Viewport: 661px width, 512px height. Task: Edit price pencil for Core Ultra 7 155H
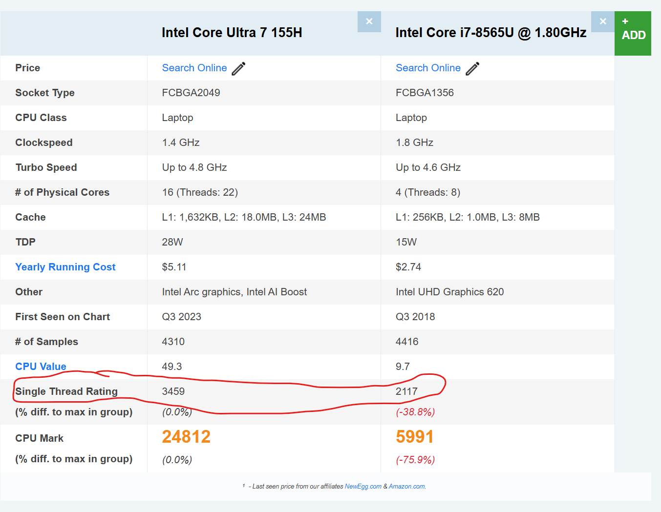[x=238, y=68]
